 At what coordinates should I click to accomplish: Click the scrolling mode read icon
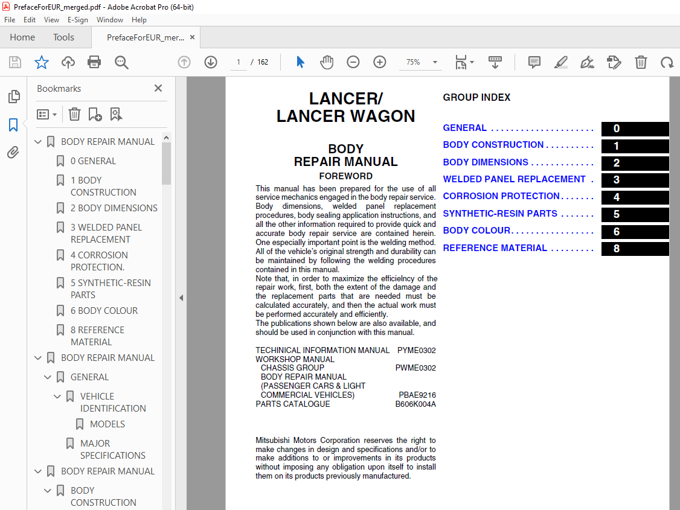pyautogui.click(x=495, y=62)
